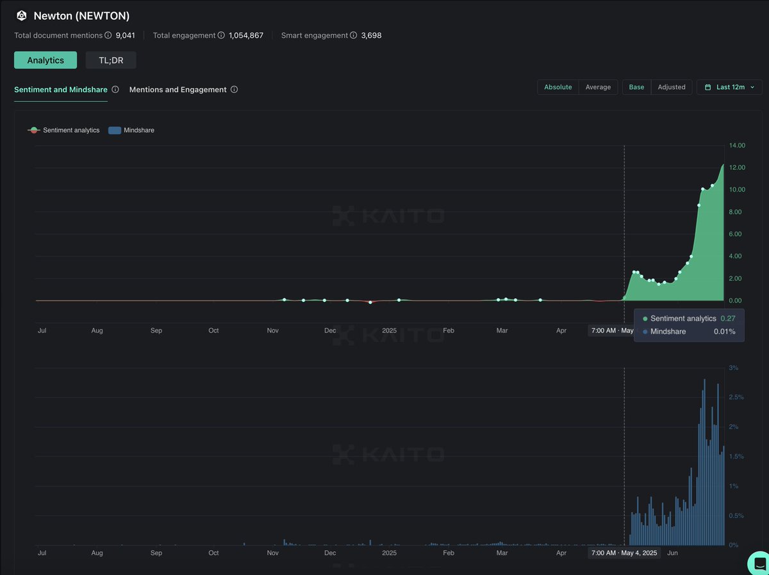
Task: Toggle Mindshare legend series
Action: (x=131, y=130)
